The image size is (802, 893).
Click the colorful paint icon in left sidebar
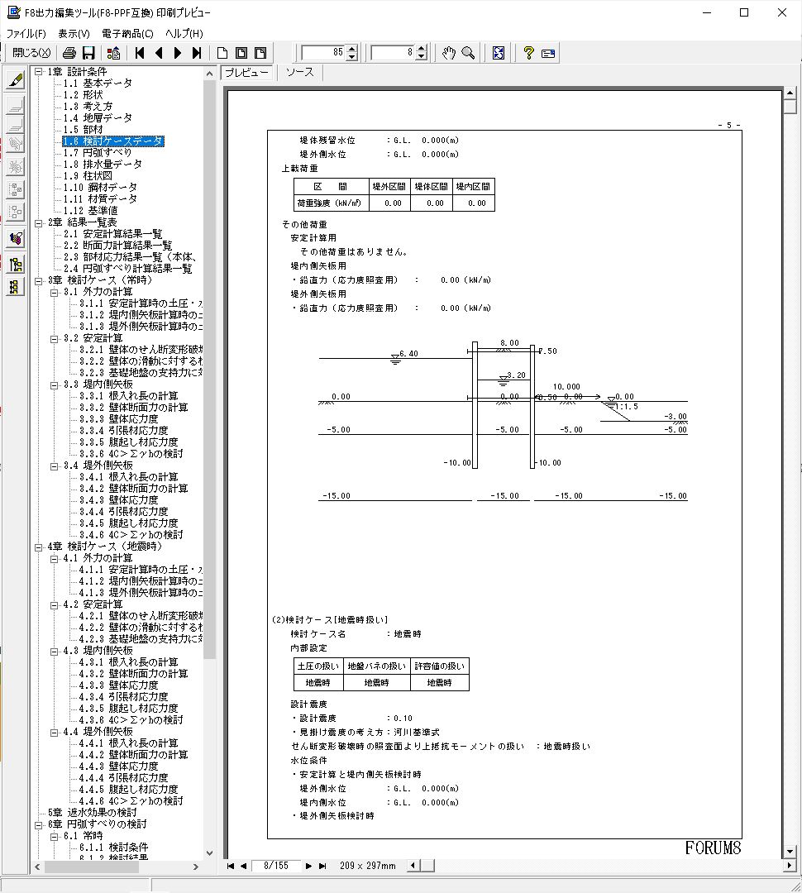[16, 238]
